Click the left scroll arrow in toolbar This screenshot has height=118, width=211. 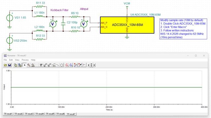click(x=88, y=65)
